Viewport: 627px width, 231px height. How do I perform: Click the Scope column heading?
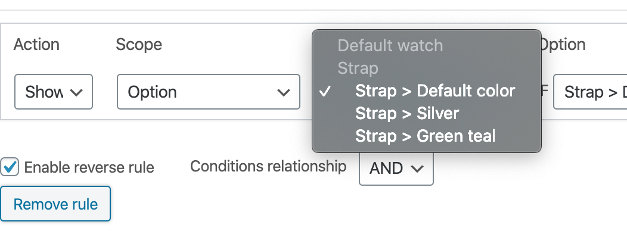click(139, 45)
